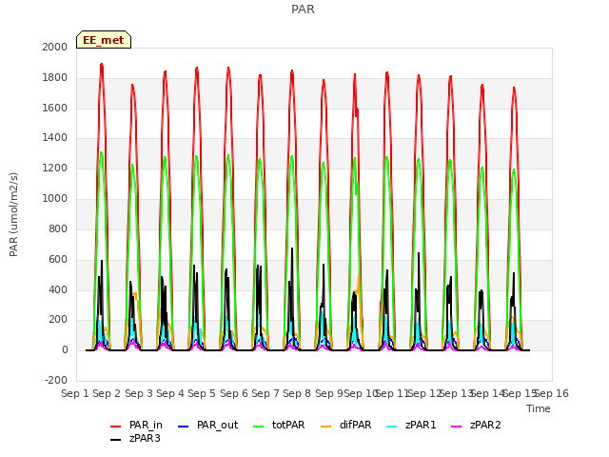Screen dimensions: 609x457
Task: Click the tall black zPAR3 spike near Sep 8
Action: 292,248
